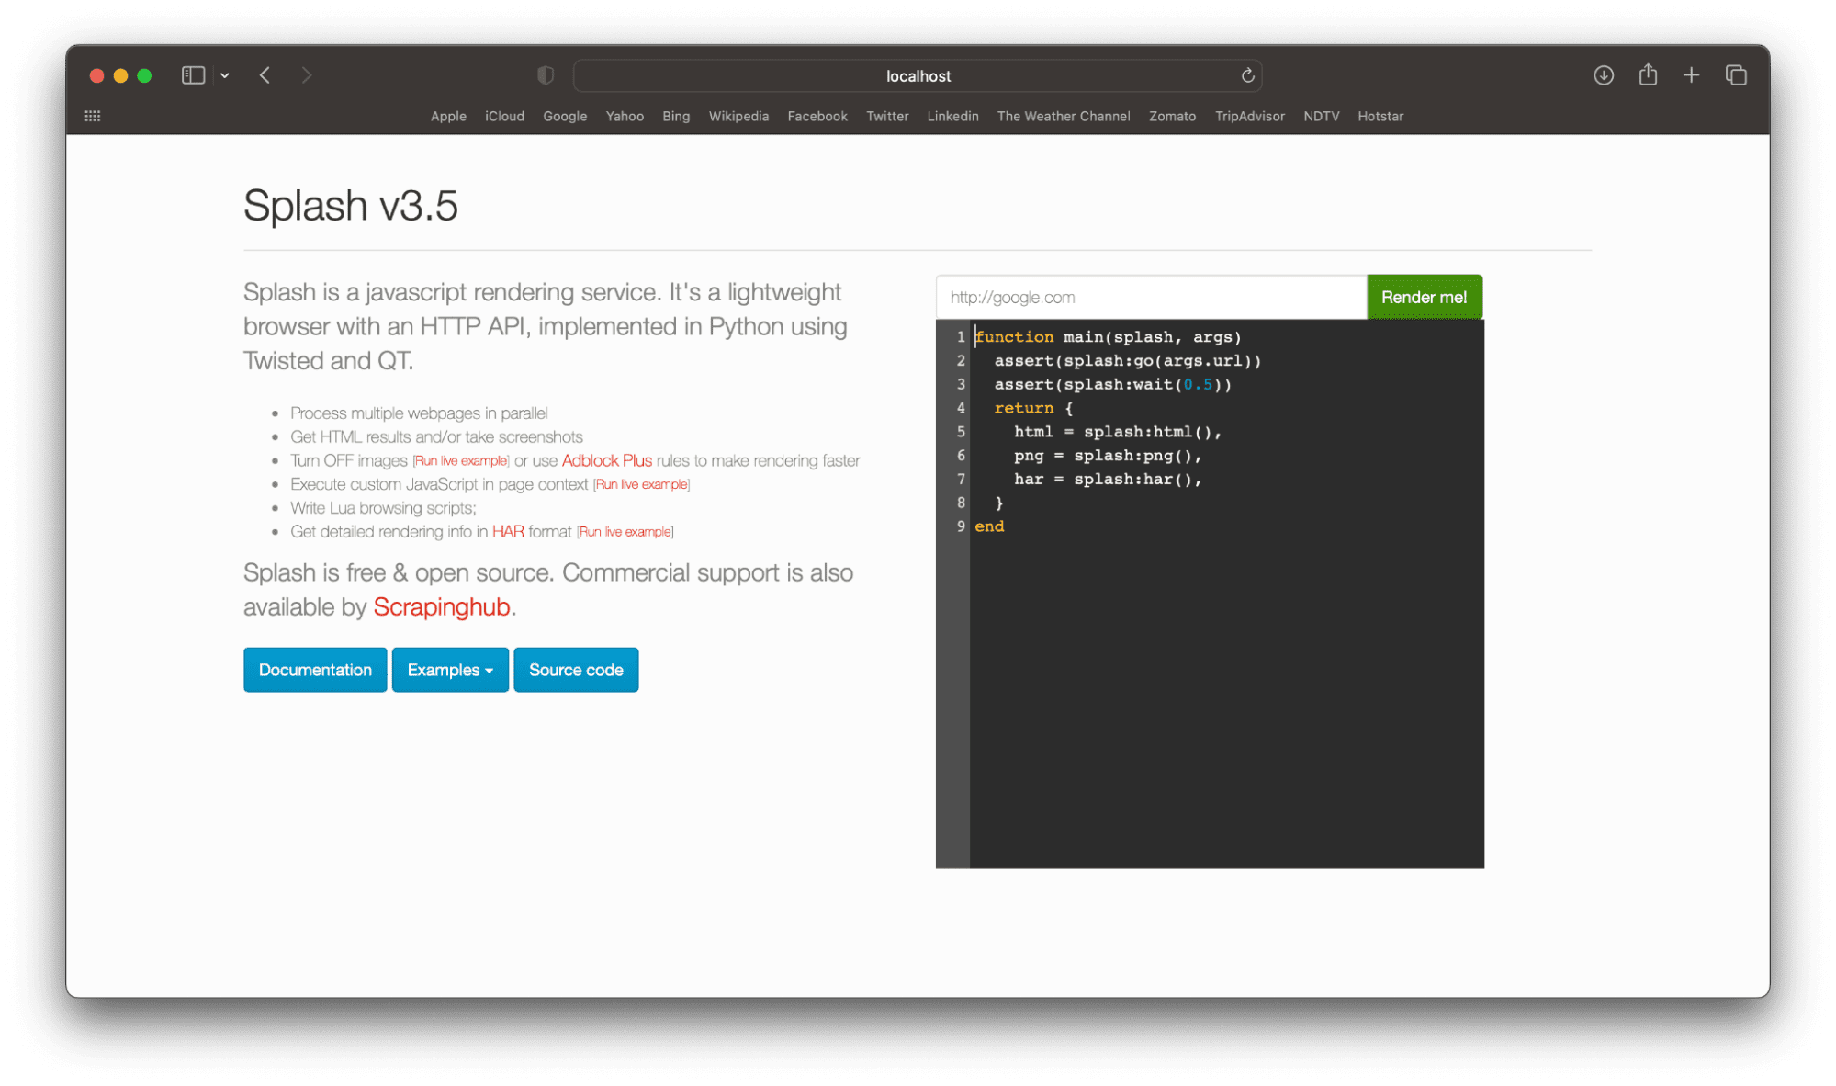Open the Twitter bookmark

pos(887,116)
